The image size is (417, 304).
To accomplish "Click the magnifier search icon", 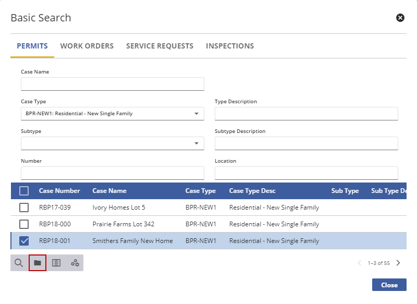I will point(19,263).
